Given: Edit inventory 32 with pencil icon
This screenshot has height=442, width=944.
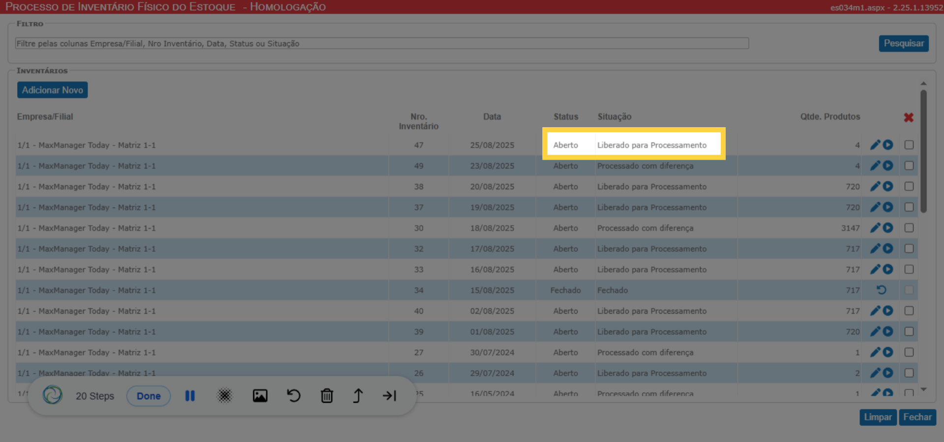Looking at the screenshot, I should click(875, 249).
